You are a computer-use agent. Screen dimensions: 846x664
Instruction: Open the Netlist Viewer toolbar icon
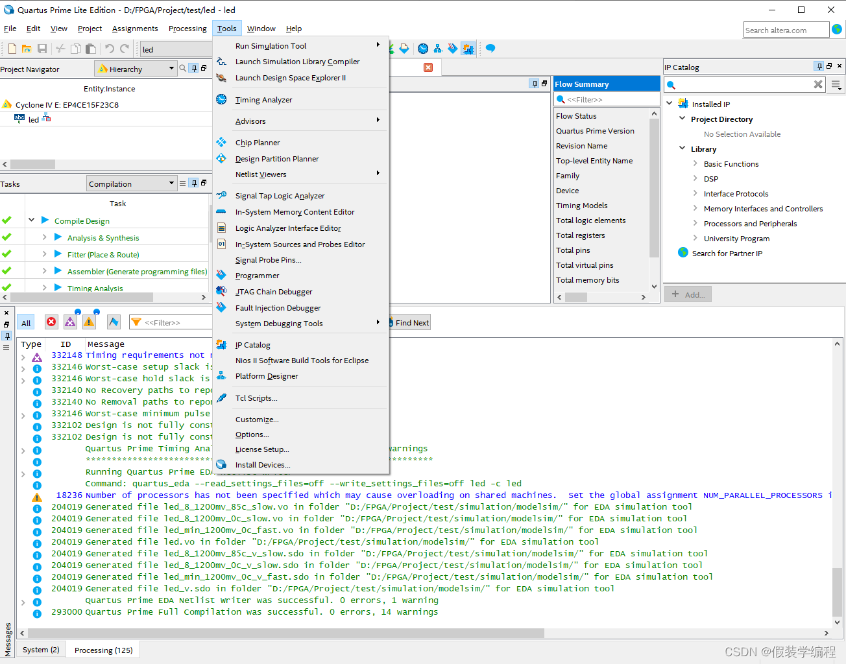click(438, 48)
